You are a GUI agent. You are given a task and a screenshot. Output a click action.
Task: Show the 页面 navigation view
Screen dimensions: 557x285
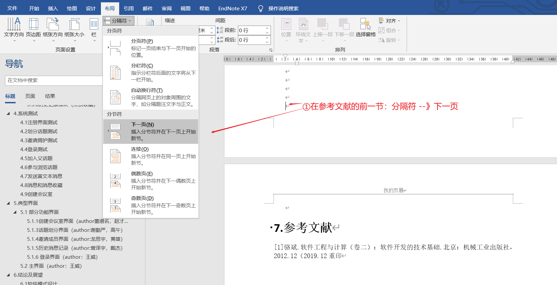(30, 96)
